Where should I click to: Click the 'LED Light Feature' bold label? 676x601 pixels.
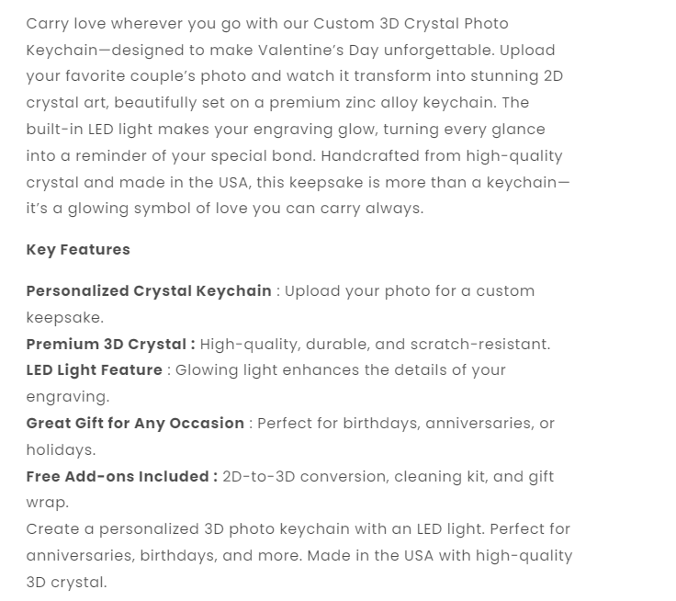coord(94,370)
